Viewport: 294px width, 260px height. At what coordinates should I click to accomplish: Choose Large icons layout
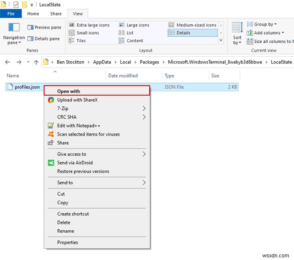click(x=134, y=25)
